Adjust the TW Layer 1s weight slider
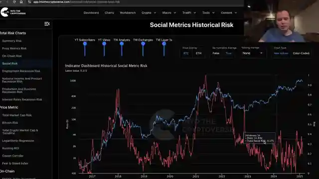The image size is (319, 179). tap(164, 44)
